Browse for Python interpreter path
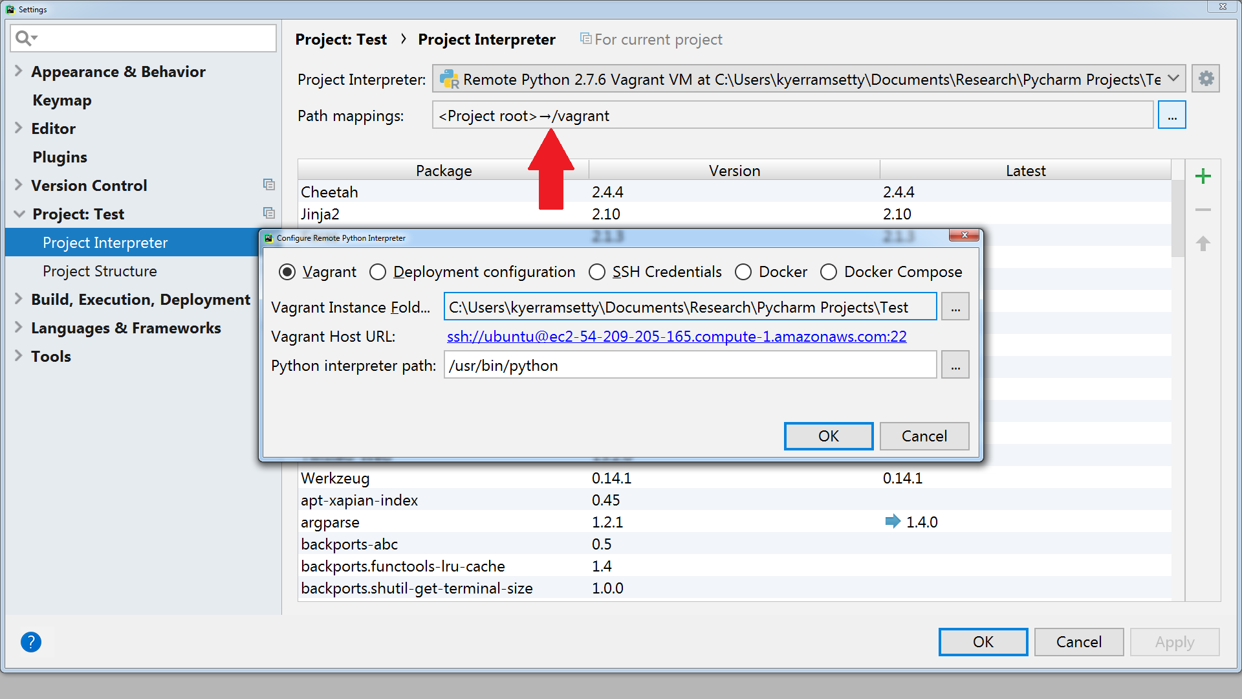 (955, 365)
